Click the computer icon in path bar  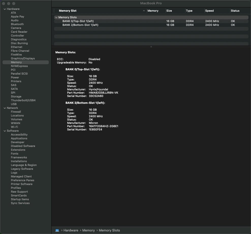pos(57,230)
